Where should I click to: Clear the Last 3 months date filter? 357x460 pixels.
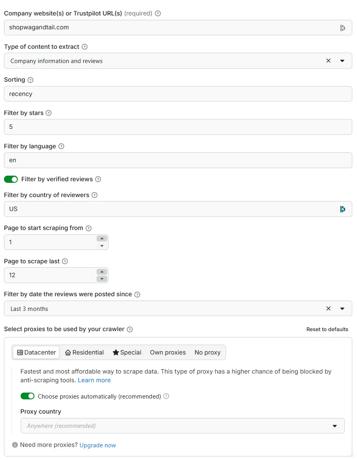pyautogui.click(x=329, y=308)
